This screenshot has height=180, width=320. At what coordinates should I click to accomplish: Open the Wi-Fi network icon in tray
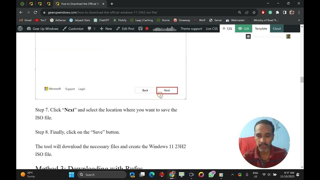point(264,174)
